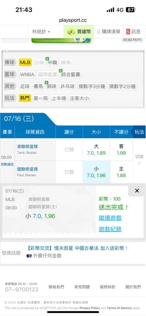Click 切換 to switch play type
This screenshot has width=146, height=316.
(139, 159)
